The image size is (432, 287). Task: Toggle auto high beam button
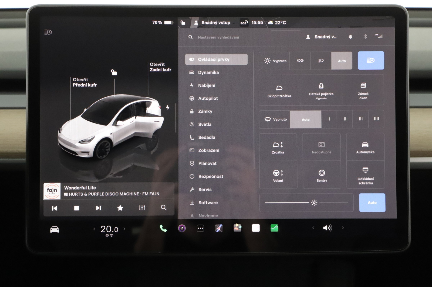click(371, 61)
